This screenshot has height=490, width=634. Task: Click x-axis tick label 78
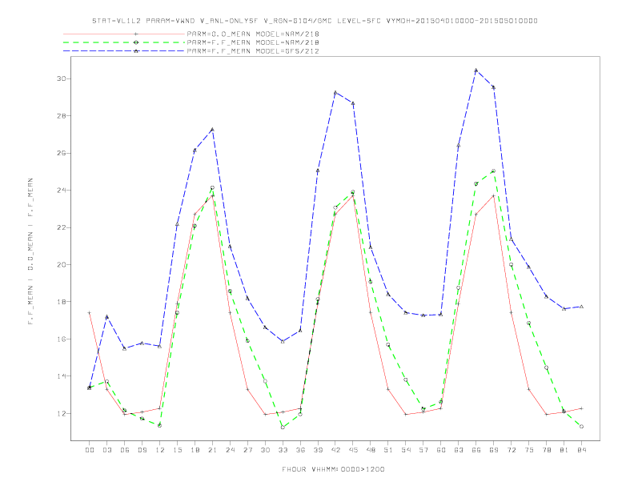tap(546, 450)
